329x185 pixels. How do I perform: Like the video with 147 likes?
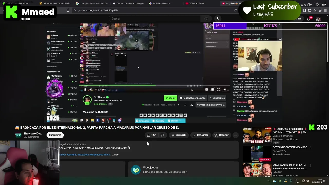click(x=151, y=135)
